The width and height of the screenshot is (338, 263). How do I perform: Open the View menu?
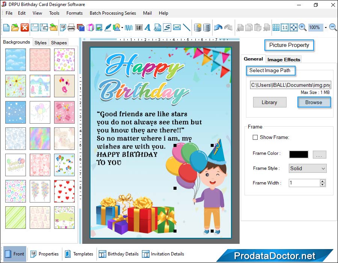(x=37, y=13)
